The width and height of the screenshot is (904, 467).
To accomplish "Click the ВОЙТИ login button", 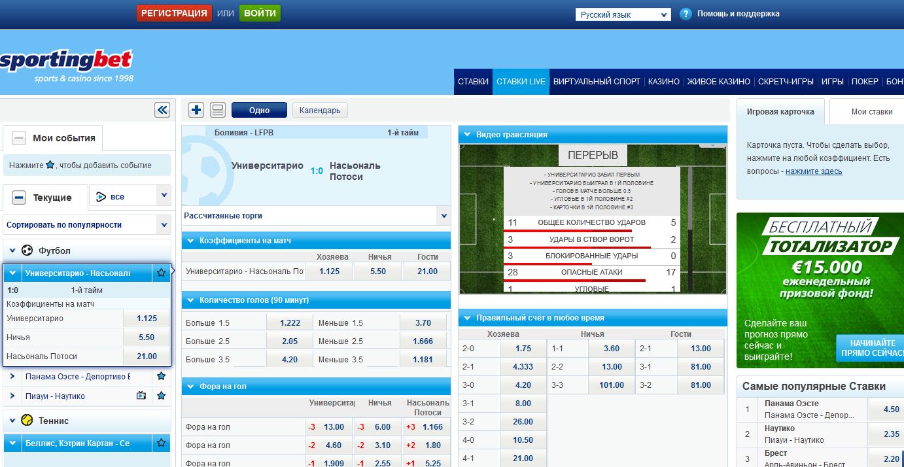I will click(x=260, y=13).
